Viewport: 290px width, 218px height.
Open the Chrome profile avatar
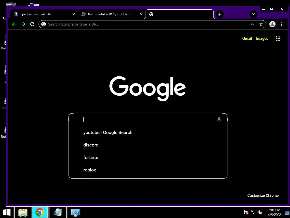tap(272, 24)
